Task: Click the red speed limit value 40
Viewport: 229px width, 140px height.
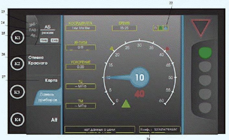Action: point(140,94)
